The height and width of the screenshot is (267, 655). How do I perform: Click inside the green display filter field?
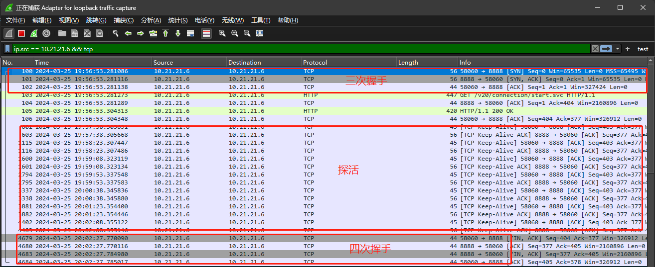point(299,49)
